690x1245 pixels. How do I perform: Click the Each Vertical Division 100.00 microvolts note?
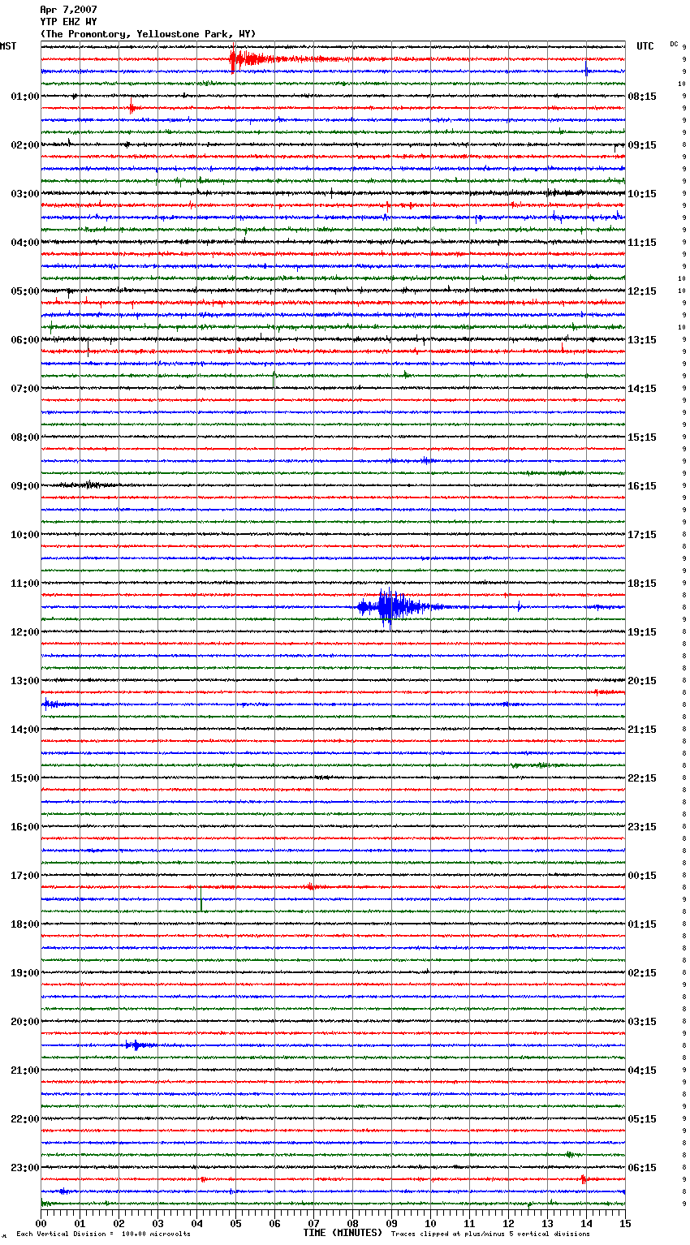104,1234
